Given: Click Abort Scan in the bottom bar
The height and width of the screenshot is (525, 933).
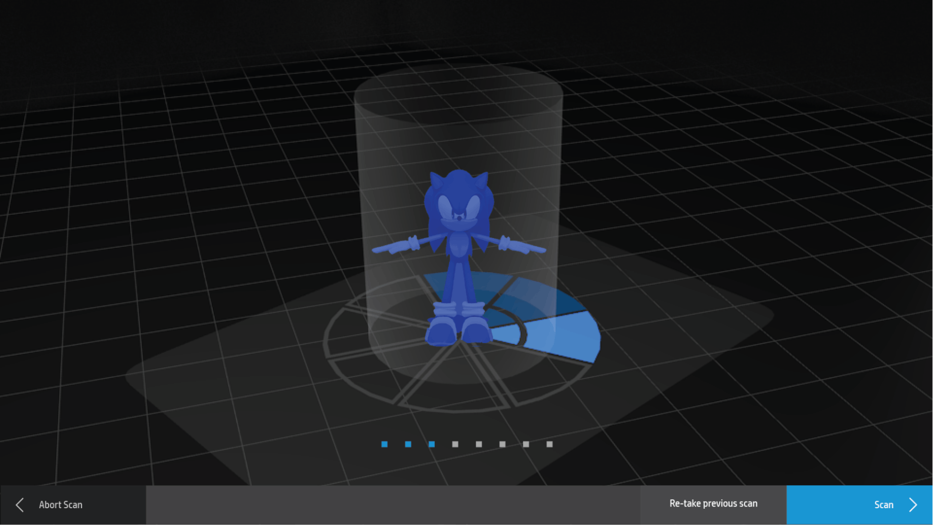Looking at the screenshot, I should (60, 504).
